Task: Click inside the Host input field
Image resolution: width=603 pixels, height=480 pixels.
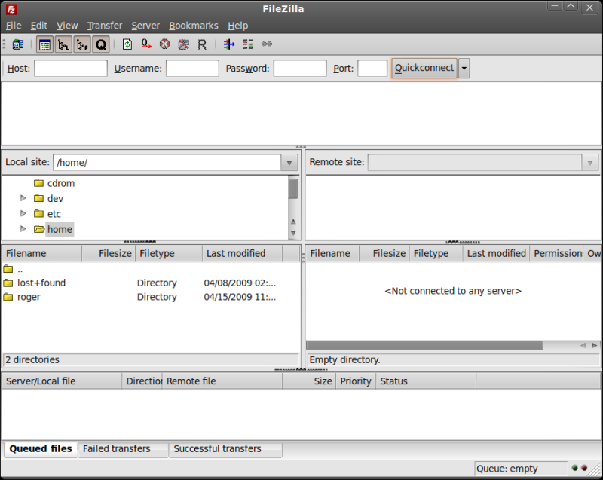Action: 70,68
